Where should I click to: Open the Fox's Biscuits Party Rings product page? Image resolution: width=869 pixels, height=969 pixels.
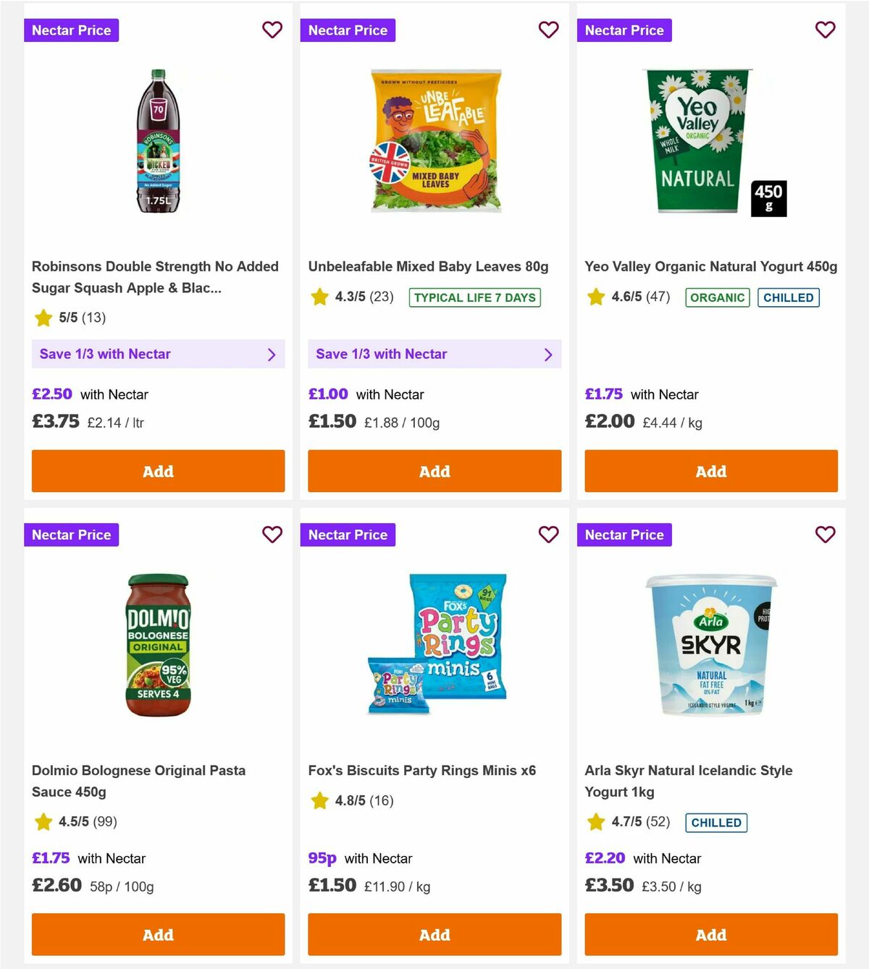[422, 770]
